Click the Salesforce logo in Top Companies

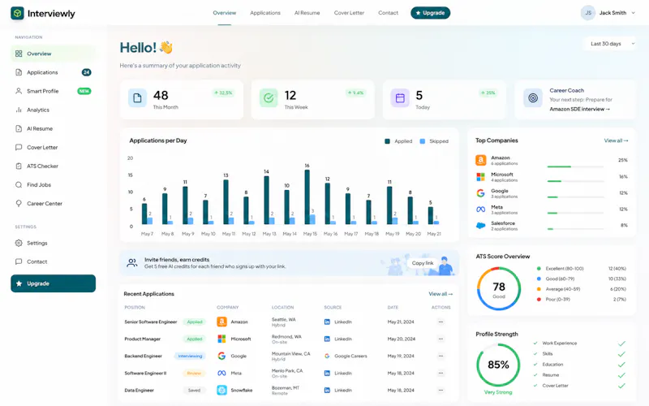[x=480, y=226]
